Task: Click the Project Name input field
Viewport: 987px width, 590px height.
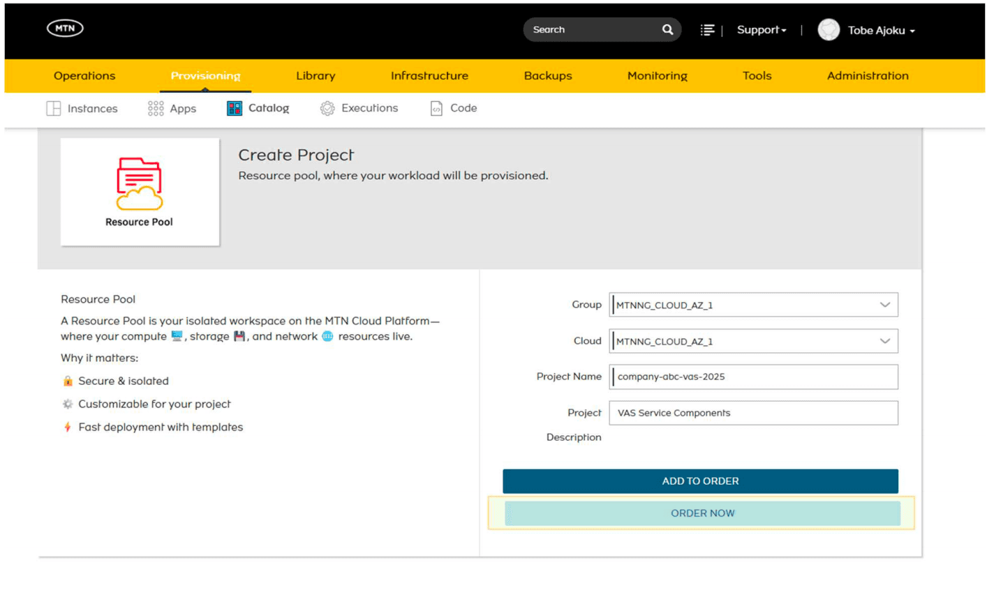Action: coord(753,377)
